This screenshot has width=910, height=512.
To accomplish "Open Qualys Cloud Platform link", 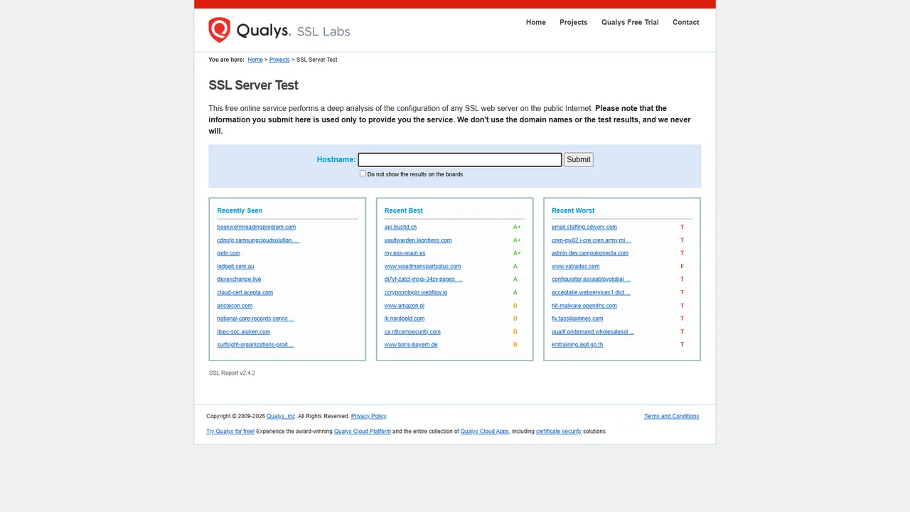I will tap(362, 431).
